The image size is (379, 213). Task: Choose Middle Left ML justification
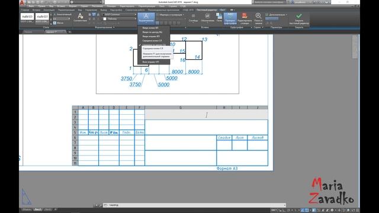153,41
